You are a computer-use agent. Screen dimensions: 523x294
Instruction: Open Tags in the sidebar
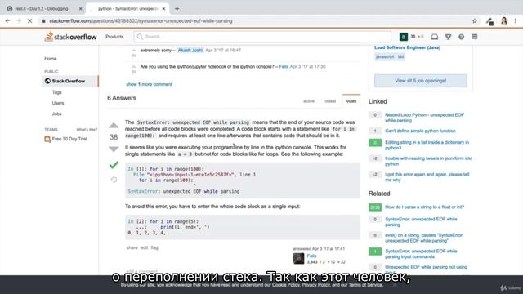pyautogui.click(x=56, y=92)
